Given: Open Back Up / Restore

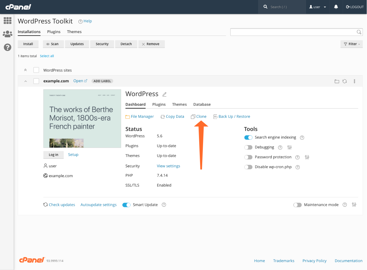Looking at the screenshot, I should click(x=234, y=116).
